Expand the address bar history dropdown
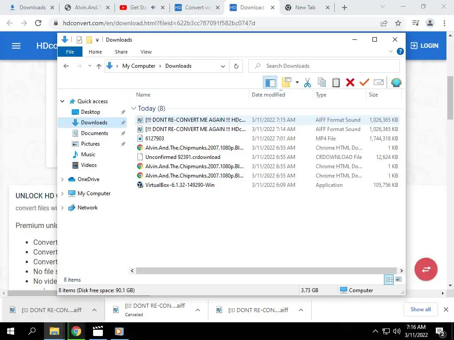Image resolution: width=454 pixels, height=340 pixels. click(x=223, y=66)
